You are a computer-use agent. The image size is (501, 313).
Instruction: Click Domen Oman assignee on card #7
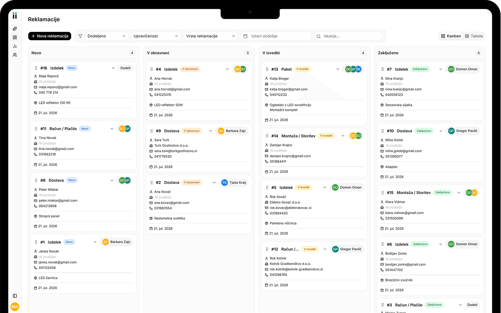coord(463,69)
